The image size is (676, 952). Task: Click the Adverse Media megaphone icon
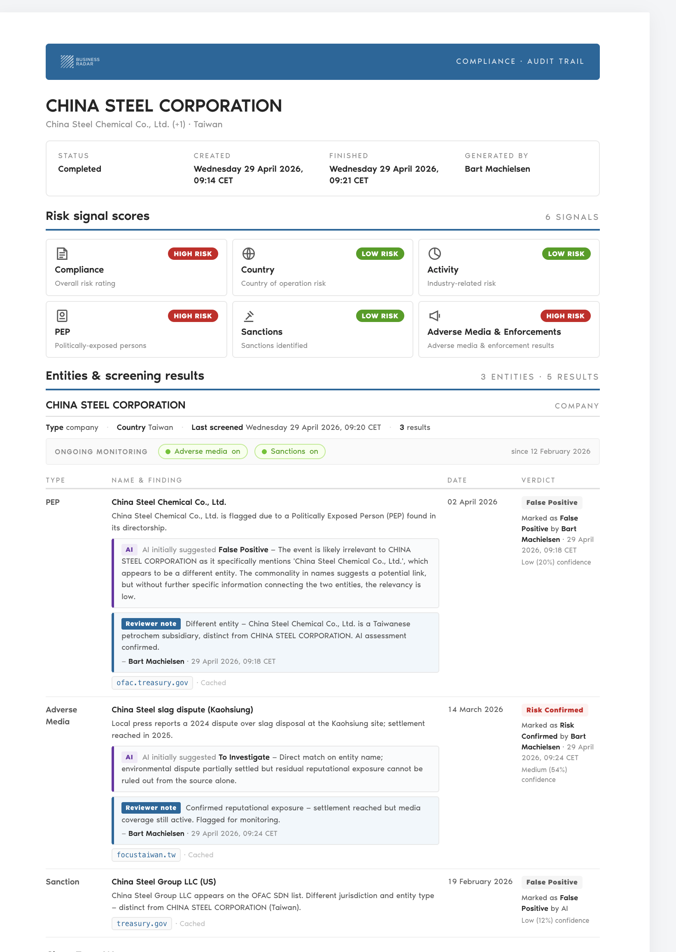(x=435, y=315)
